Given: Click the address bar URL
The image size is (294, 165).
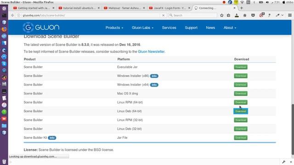Looking at the screenshot, I should tap(44, 15).
